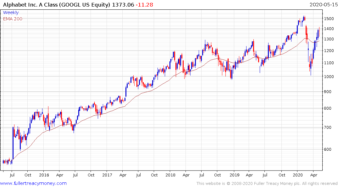Select the price change -11.28
338x188 pixels.
click(144, 5)
